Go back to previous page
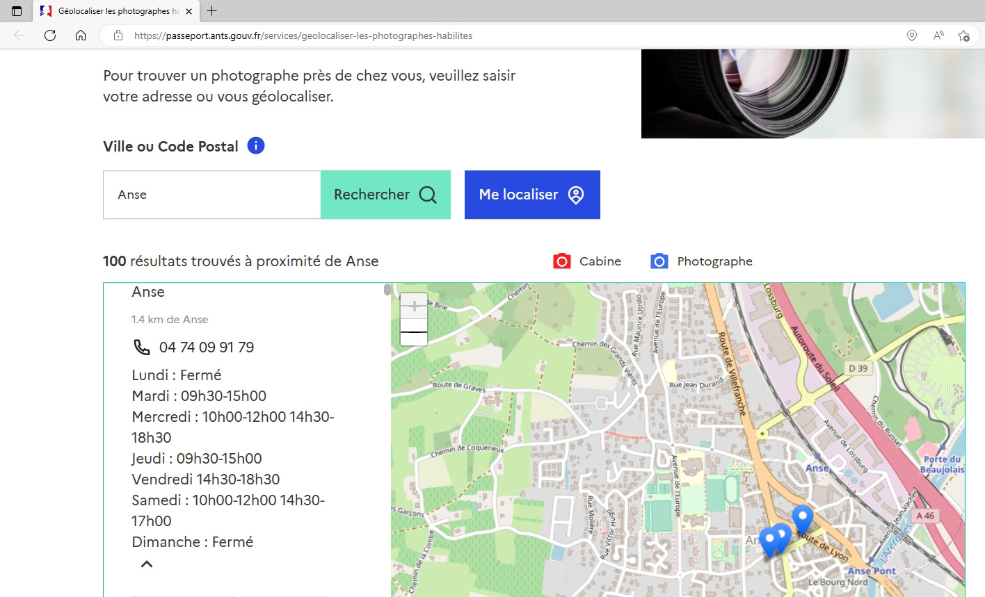 pos(19,35)
